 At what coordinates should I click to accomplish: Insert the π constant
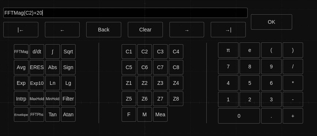pyautogui.click(x=228, y=50)
